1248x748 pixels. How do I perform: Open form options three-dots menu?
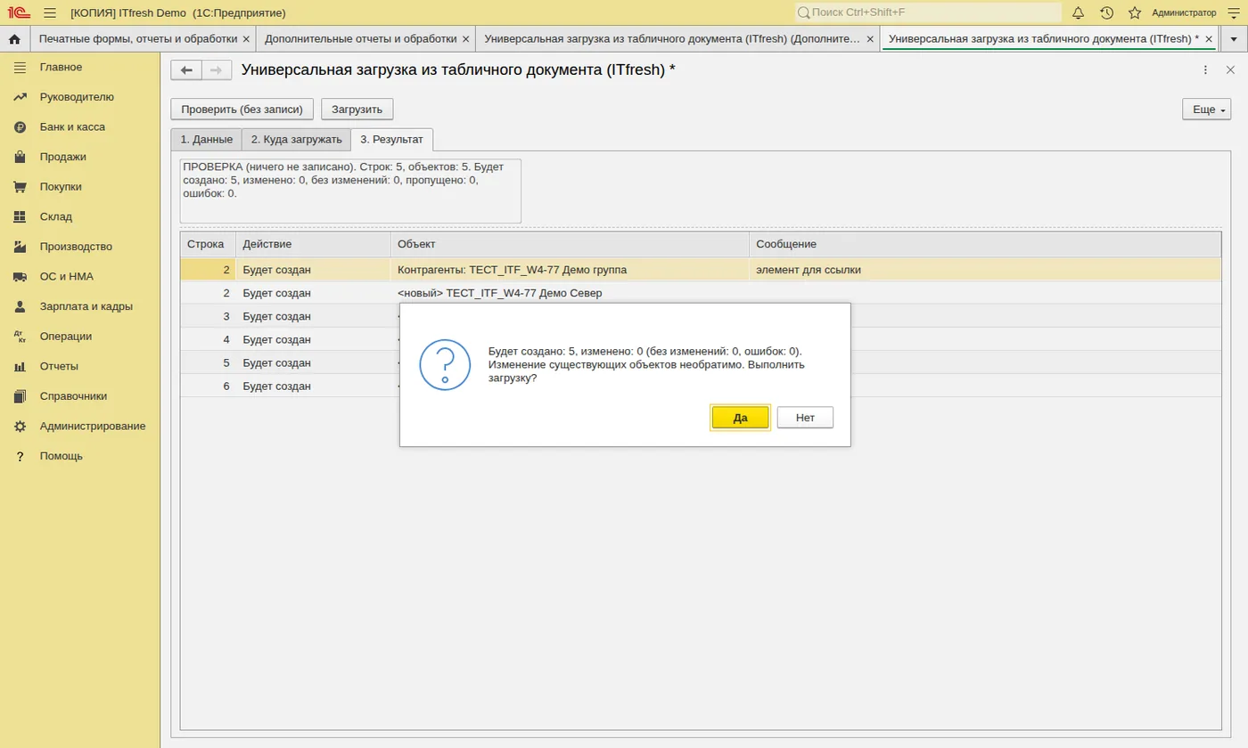pos(1205,70)
